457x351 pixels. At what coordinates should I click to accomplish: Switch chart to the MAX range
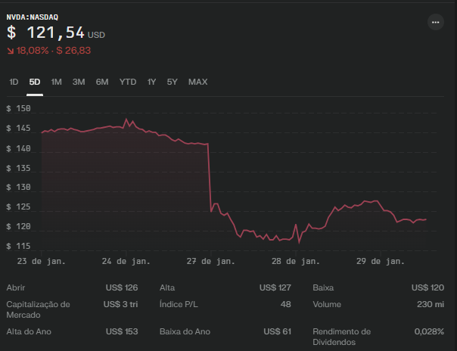pyautogui.click(x=198, y=82)
